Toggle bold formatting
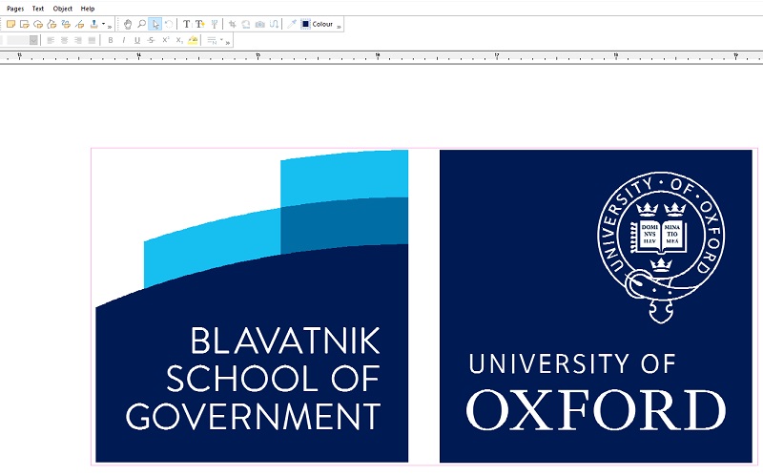Viewport: 763px width, 476px height. 111,40
